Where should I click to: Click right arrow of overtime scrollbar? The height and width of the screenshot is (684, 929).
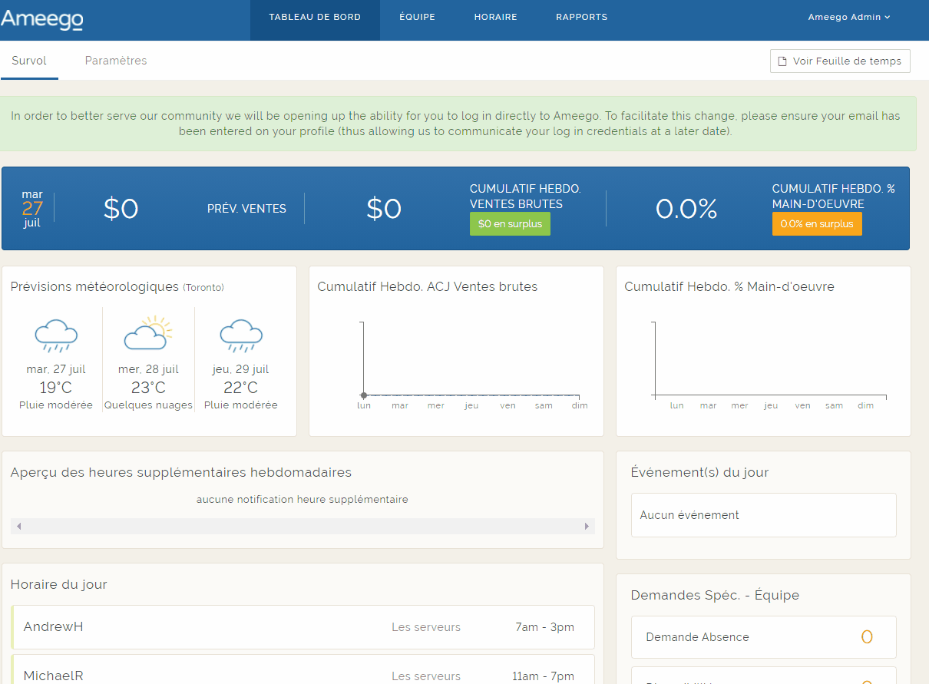pos(587,527)
